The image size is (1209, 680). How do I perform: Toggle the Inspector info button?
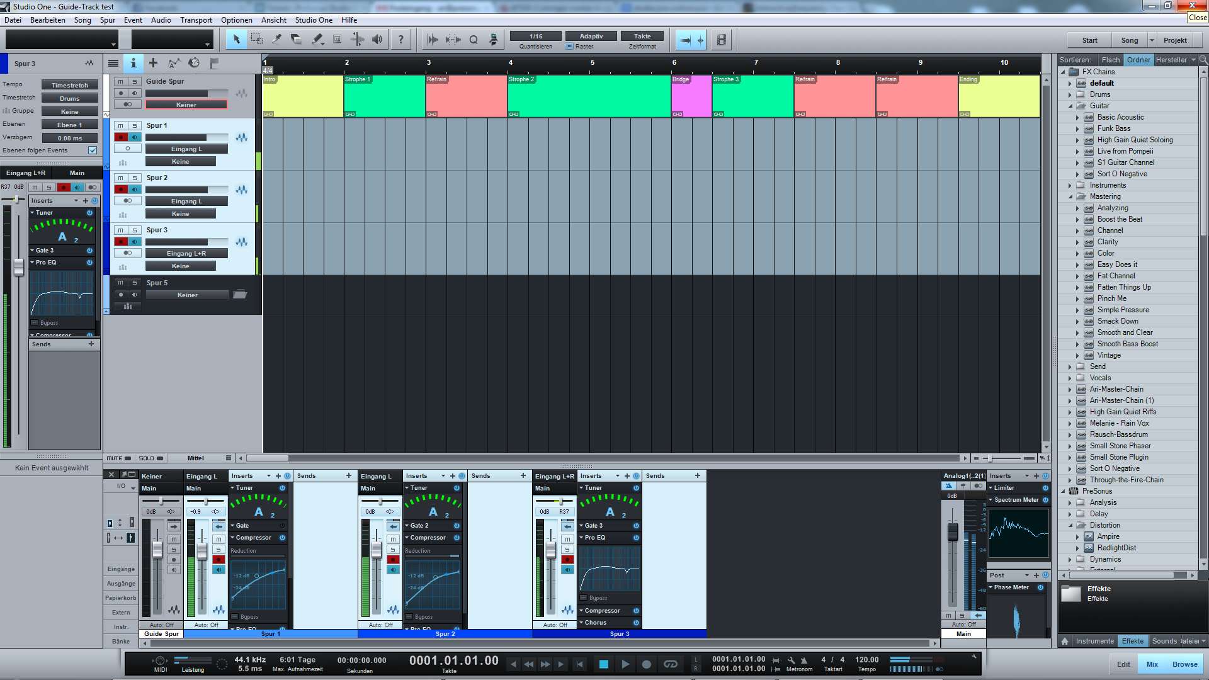click(133, 63)
